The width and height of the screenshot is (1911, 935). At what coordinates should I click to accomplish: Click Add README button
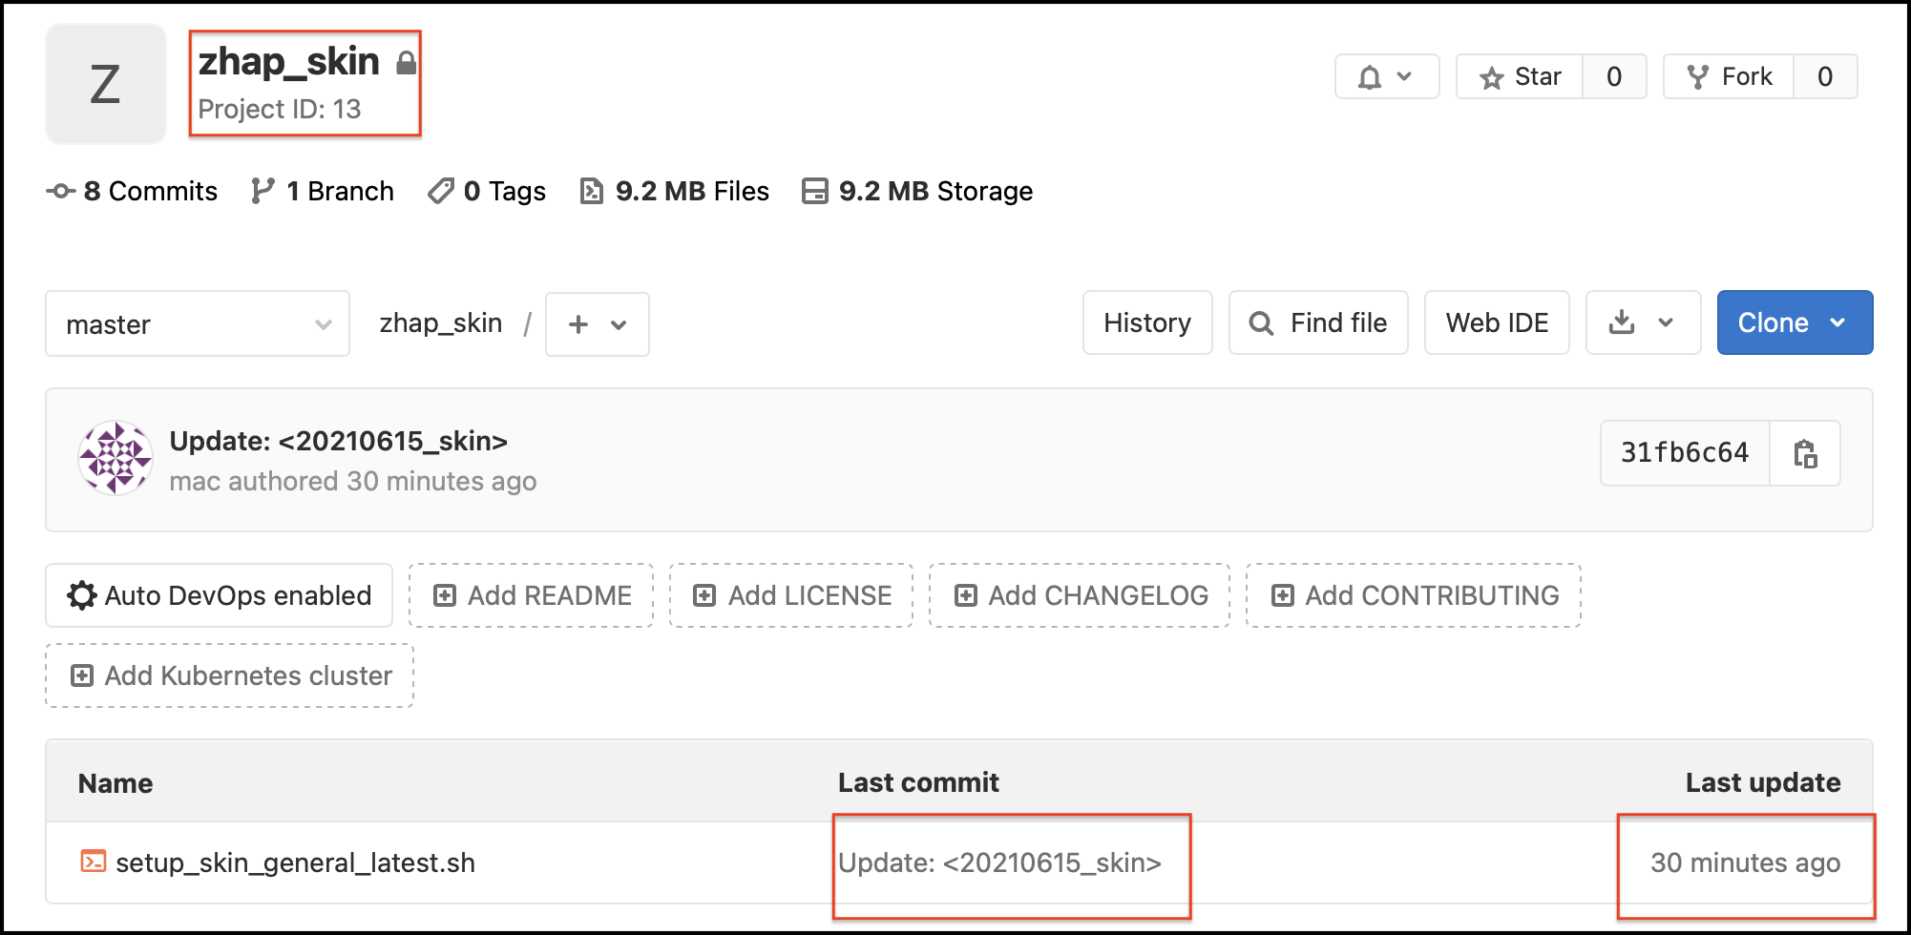(532, 595)
